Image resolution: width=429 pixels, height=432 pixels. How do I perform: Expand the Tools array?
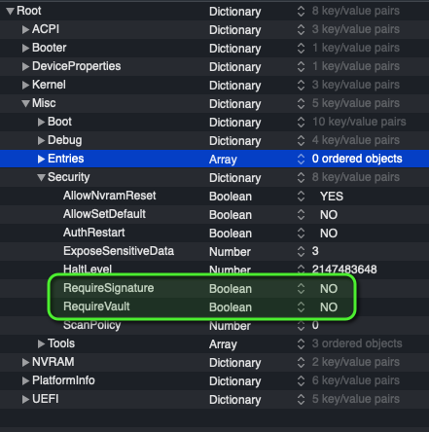tap(41, 343)
